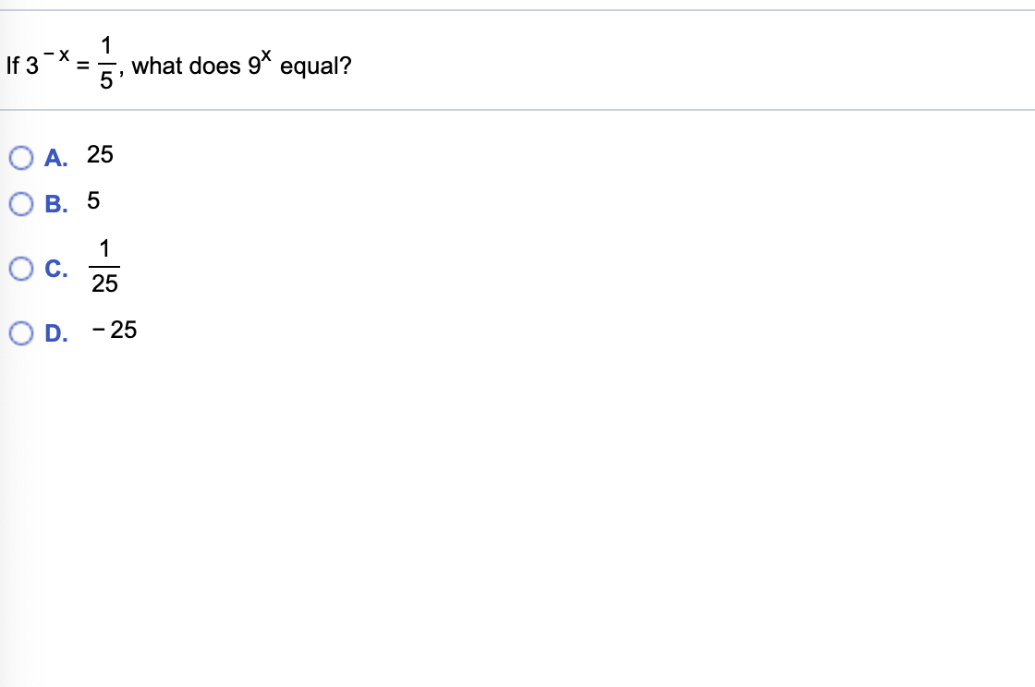Click the 9 to the x expression
The image size is (1035, 687).
point(260,63)
